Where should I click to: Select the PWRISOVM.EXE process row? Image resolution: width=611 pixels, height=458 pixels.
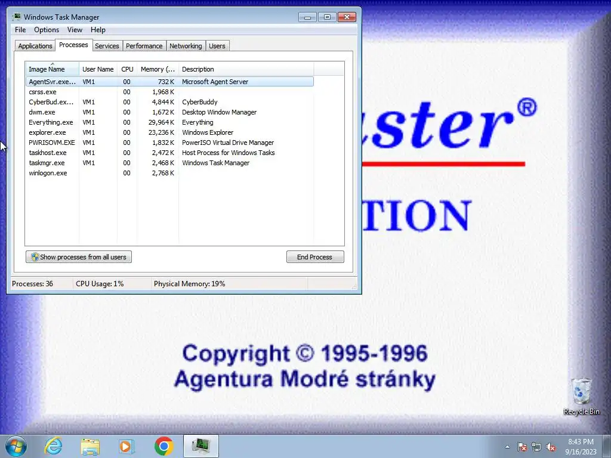tap(169, 143)
